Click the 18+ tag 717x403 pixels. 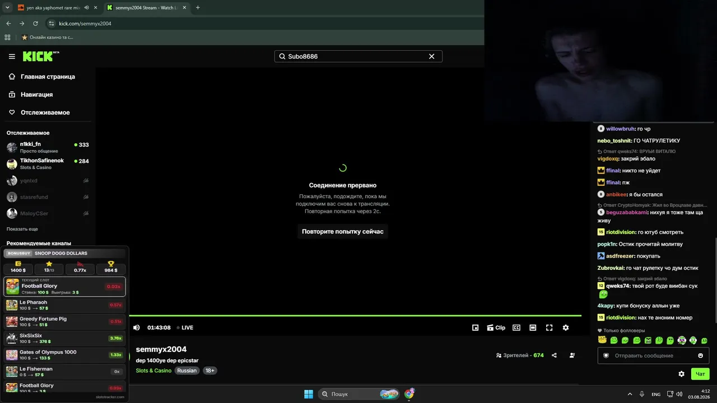pos(209,371)
